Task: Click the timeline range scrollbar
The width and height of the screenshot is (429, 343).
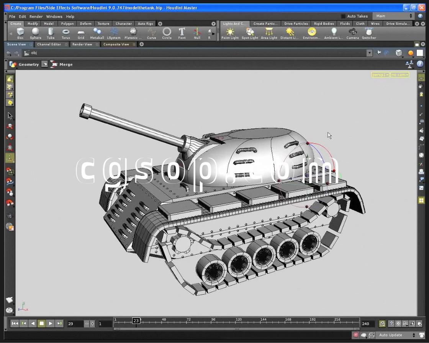Action: pos(237,329)
